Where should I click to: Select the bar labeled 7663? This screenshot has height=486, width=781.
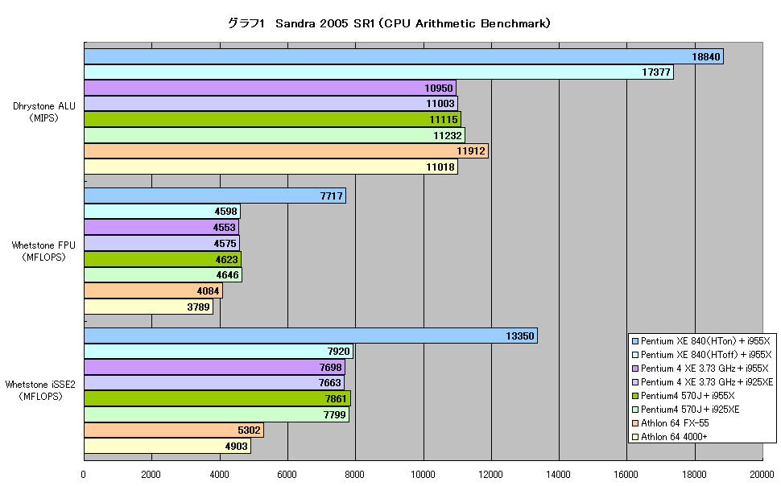point(214,382)
